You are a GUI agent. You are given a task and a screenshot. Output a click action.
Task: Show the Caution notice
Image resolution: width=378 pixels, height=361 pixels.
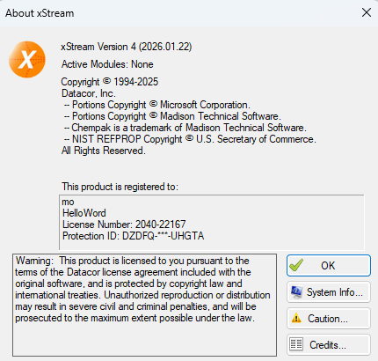pos(329,319)
